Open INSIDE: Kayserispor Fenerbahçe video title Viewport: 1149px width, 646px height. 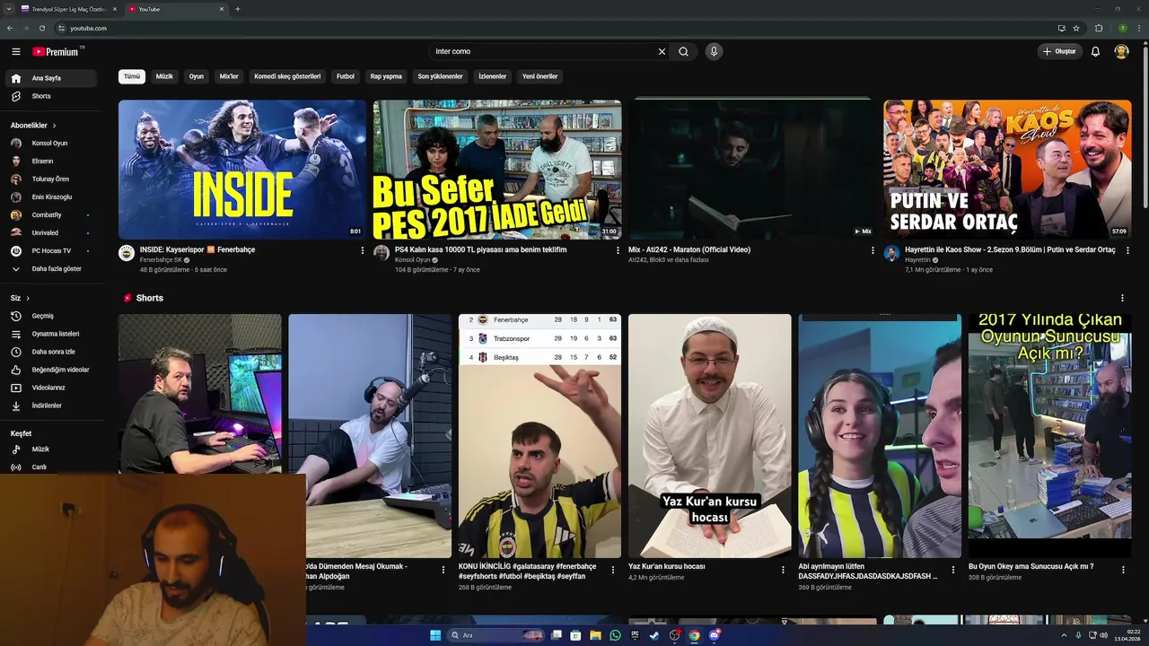(197, 249)
